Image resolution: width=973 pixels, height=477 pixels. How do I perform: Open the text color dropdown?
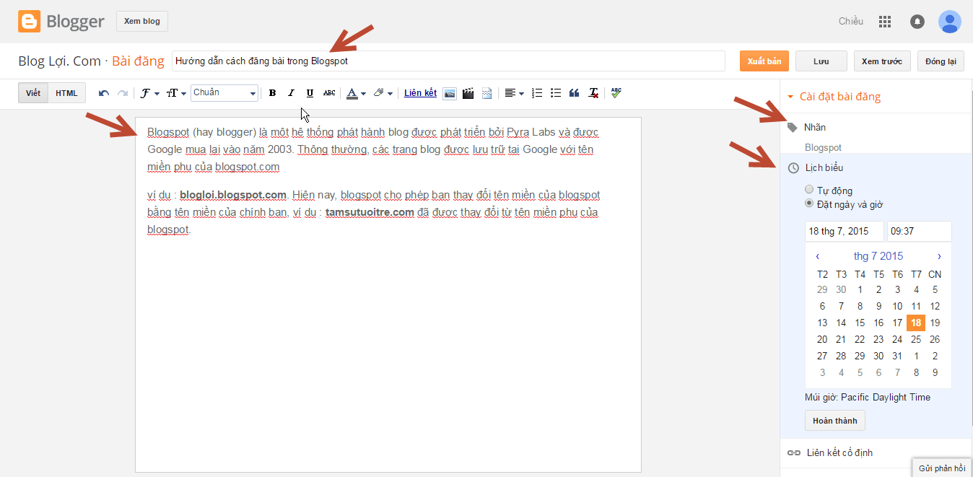point(356,93)
